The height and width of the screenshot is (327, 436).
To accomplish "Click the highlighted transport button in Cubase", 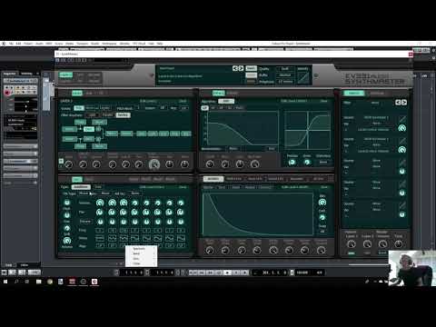I will click(227, 272).
